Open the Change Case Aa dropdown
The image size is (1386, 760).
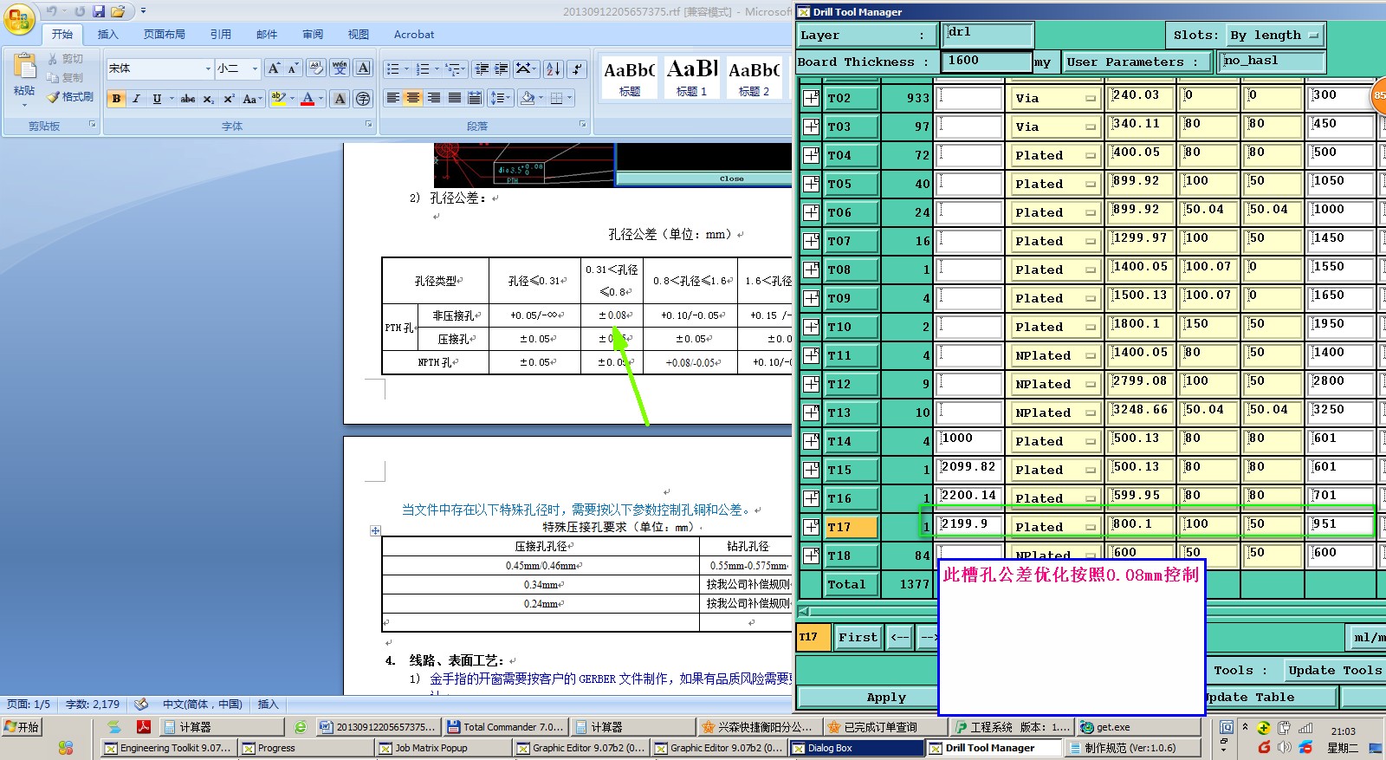click(251, 99)
